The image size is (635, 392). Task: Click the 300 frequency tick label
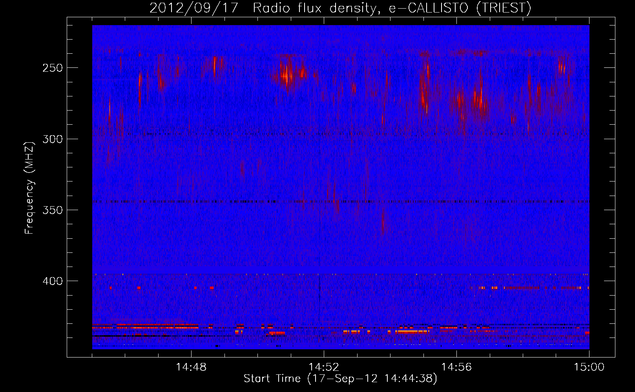pyautogui.click(x=53, y=139)
